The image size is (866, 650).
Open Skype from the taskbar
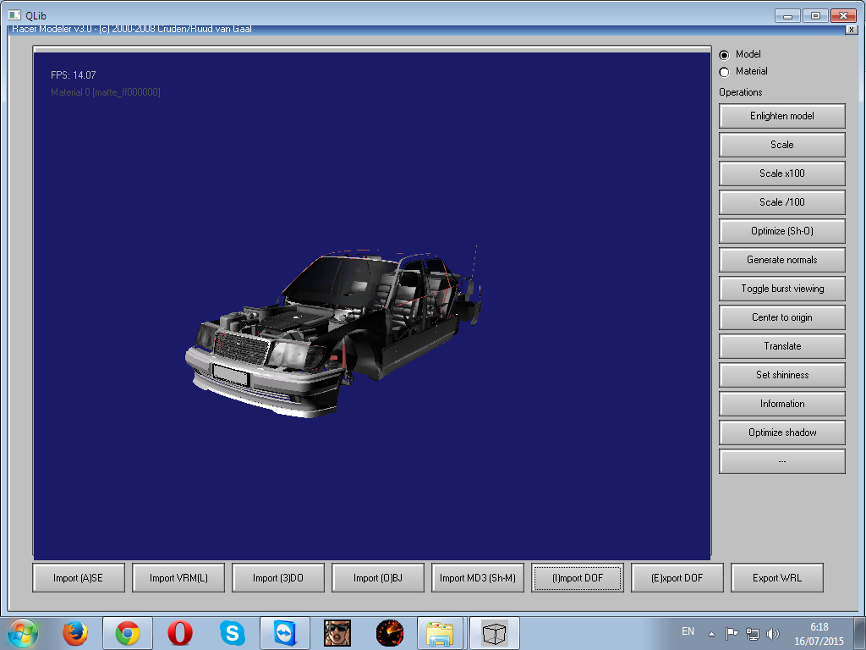[233, 633]
